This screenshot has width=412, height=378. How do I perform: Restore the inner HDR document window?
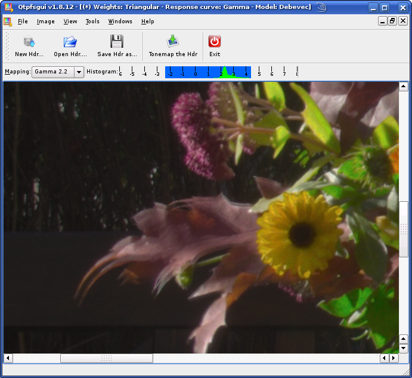tap(392, 21)
